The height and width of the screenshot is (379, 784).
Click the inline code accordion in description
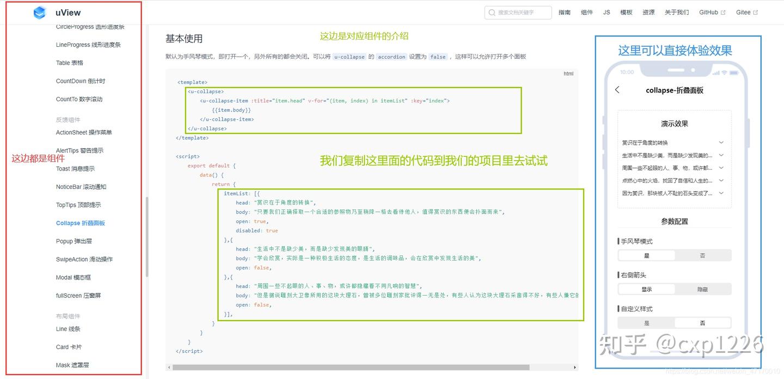[391, 57]
